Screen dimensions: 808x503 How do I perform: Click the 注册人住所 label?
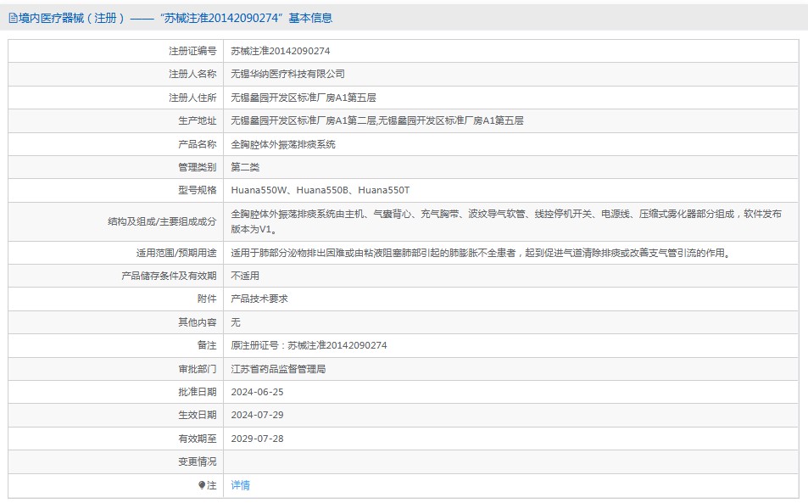(x=192, y=98)
